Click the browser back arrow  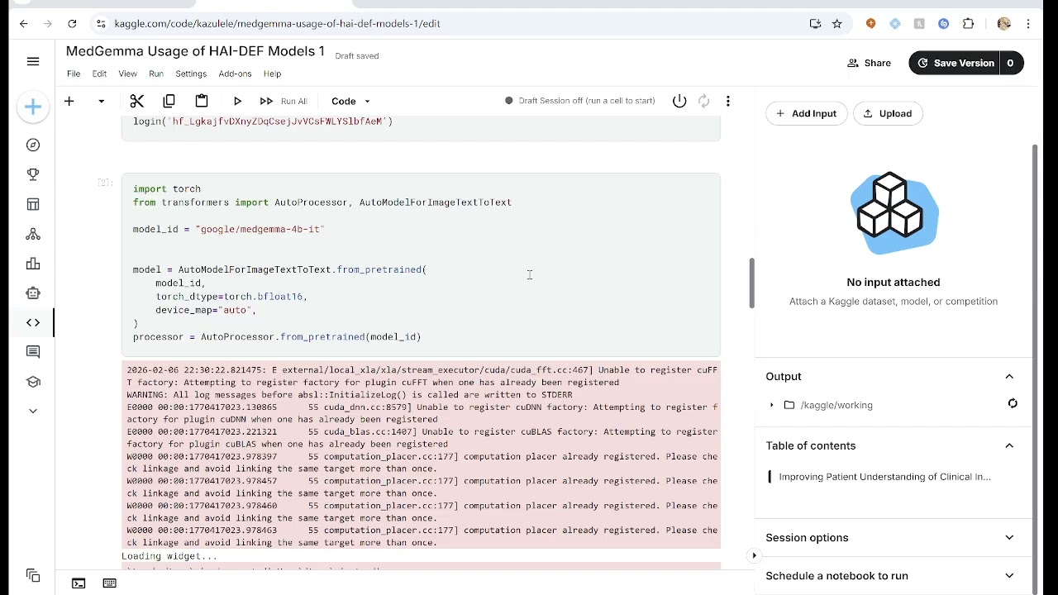(x=23, y=24)
